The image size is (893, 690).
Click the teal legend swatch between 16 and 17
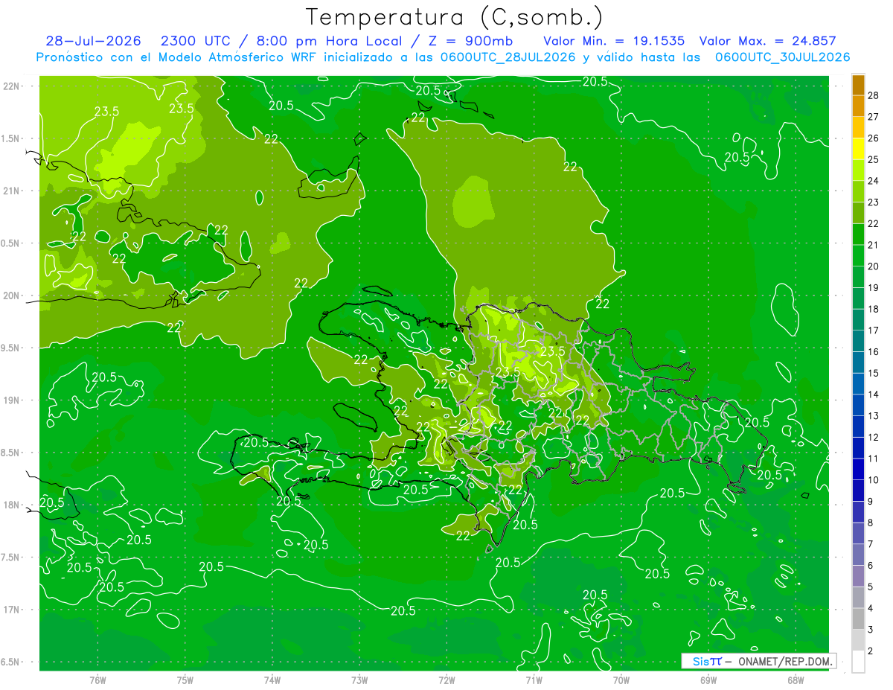coord(858,341)
